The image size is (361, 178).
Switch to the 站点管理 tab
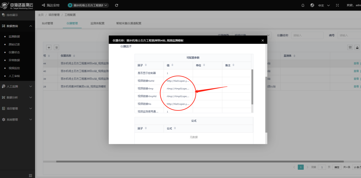point(47,23)
